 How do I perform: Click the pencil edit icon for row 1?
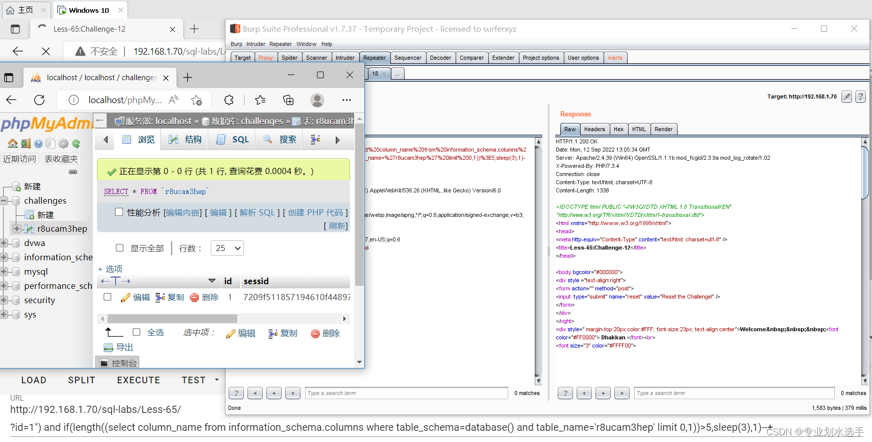pyautogui.click(x=126, y=297)
